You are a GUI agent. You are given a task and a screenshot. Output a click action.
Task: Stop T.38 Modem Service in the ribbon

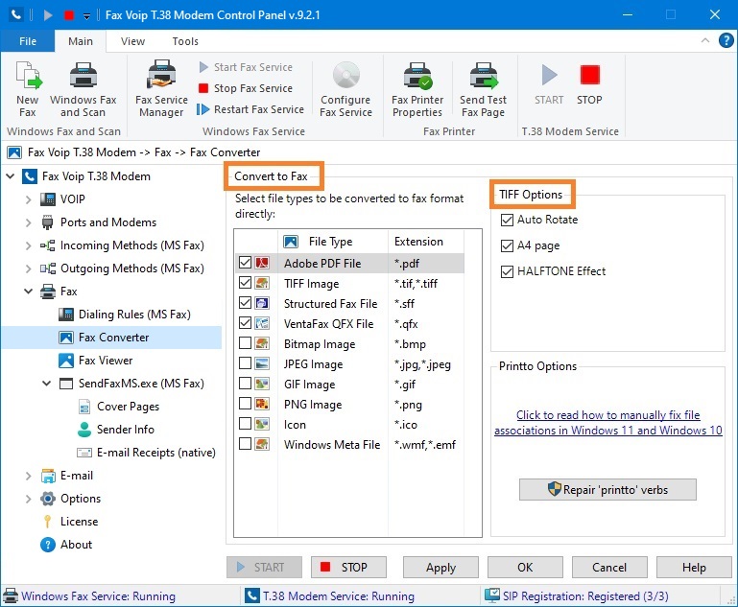pos(589,85)
